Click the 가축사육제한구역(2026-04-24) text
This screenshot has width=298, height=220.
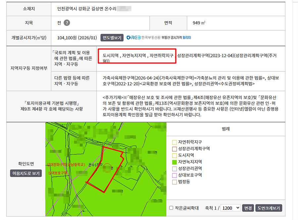point(131,78)
